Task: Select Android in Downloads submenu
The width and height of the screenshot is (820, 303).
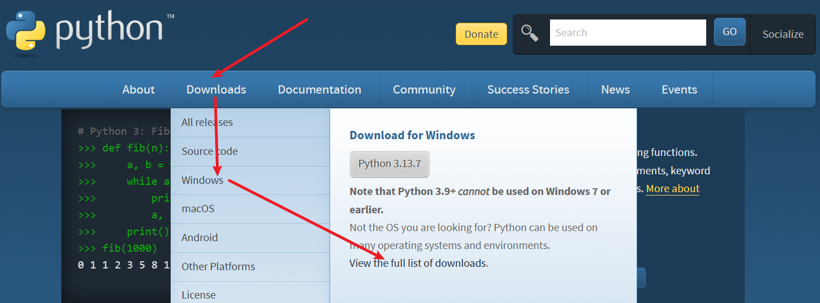Action: click(x=250, y=238)
